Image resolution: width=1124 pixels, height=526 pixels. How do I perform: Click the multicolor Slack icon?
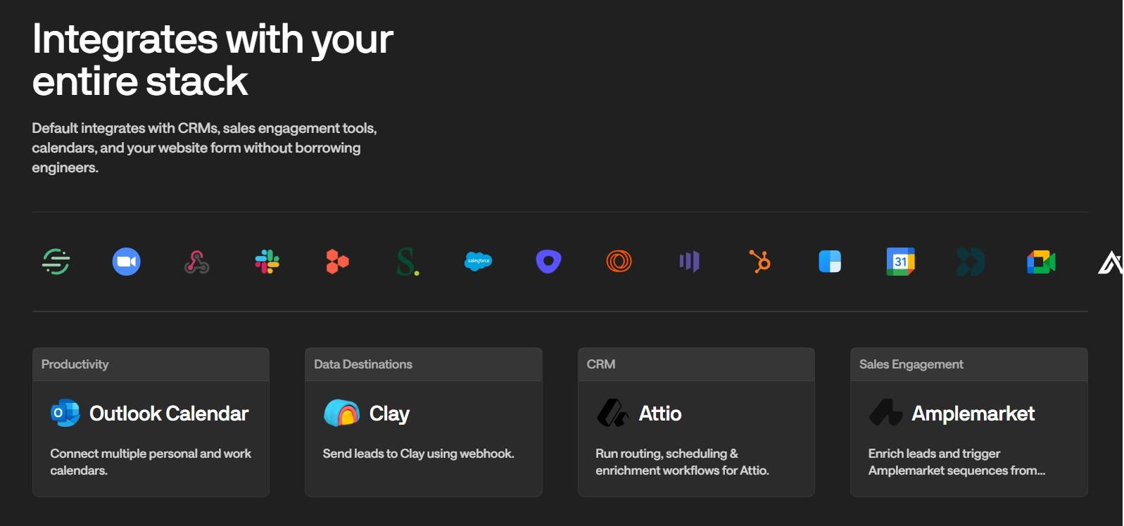[x=267, y=262]
